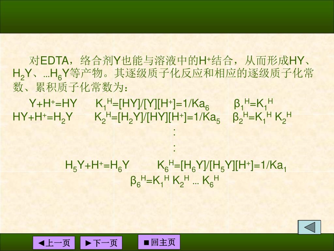
Task: Click the β₆ᴴ cumulative constant formula
Action: tap(175, 181)
